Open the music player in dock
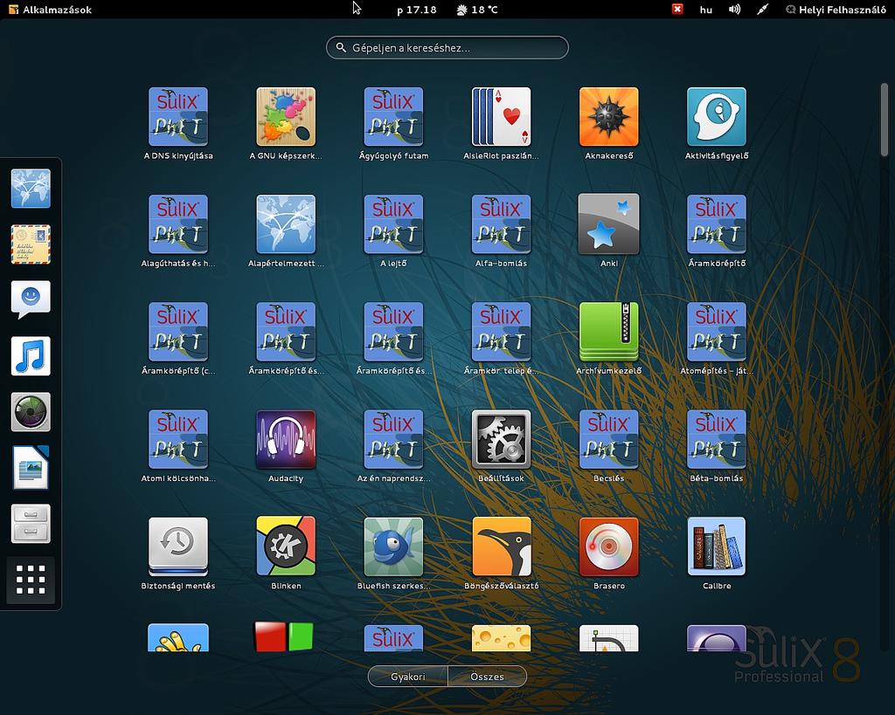This screenshot has width=895, height=715. click(31, 356)
